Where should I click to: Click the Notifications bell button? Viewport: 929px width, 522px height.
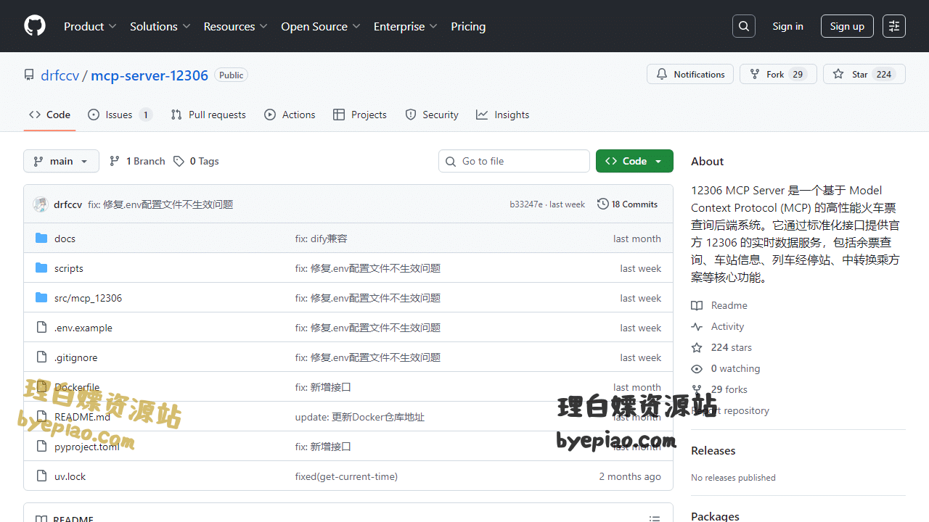pos(690,74)
